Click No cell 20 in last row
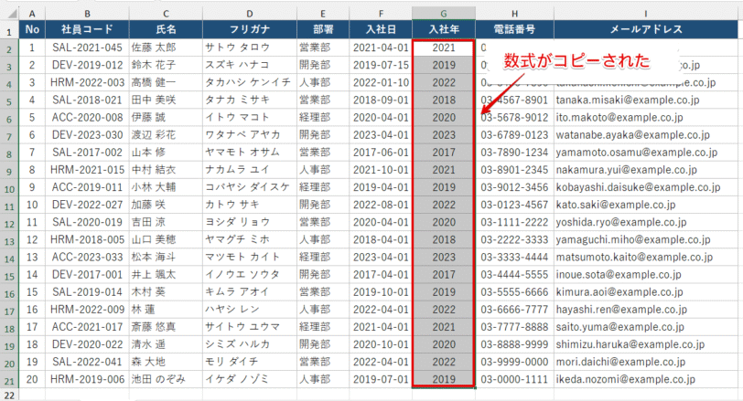743x401 pixels. [x=32, y=379]
